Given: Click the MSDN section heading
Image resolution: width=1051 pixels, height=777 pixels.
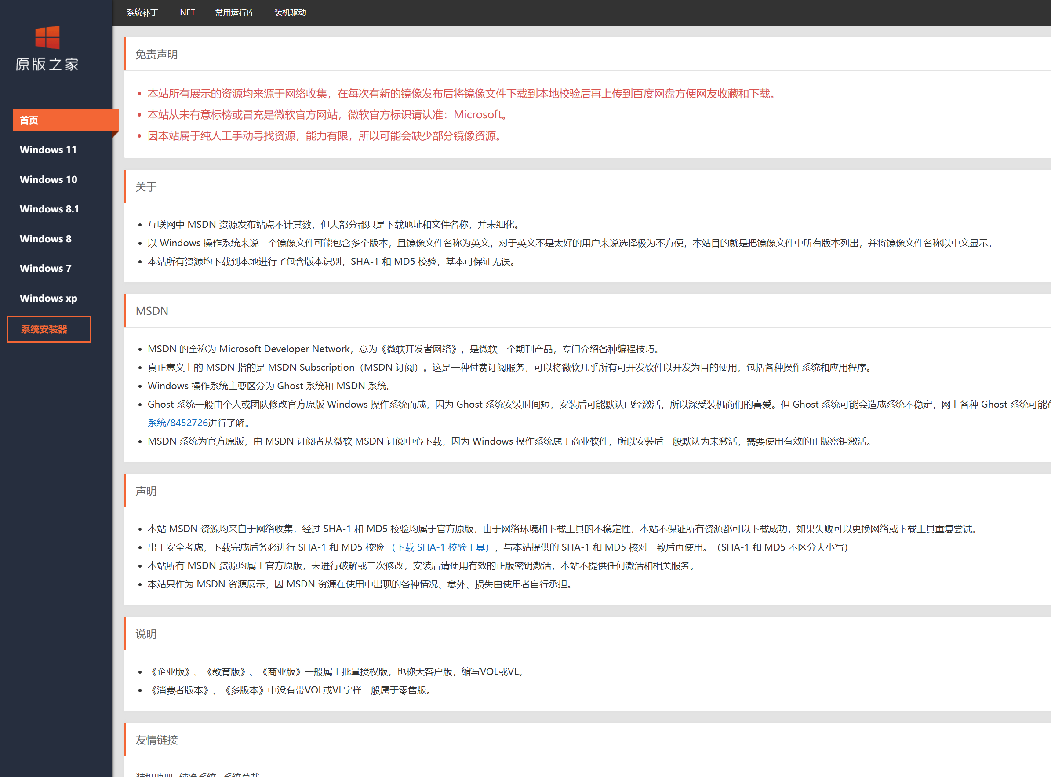Looking at the screenshot, I should click(151, 310).
